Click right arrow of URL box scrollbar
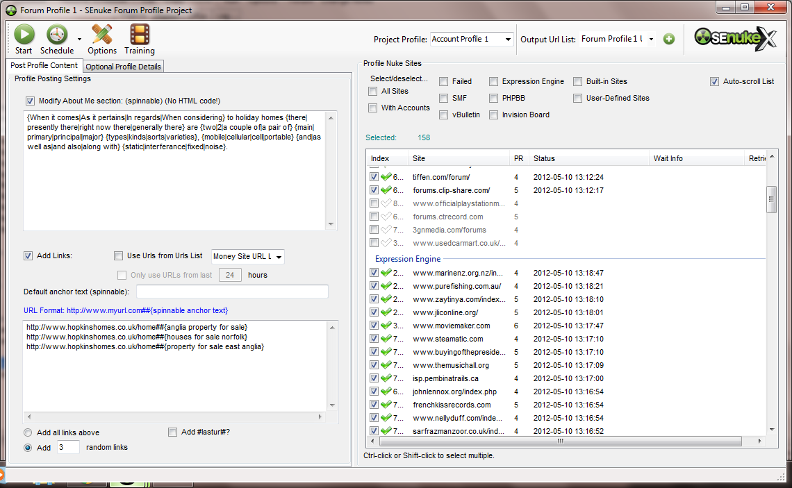This screenshot has width=792, height=488. pyautogui.click(x=320, y=417)
